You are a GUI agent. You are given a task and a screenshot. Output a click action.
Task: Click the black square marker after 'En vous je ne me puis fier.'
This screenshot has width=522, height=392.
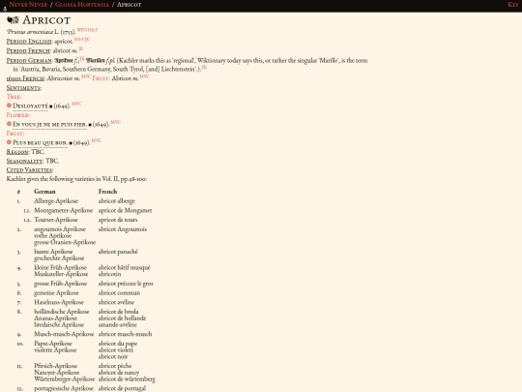coord(90,125)
